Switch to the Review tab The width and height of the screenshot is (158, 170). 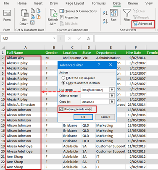[133, 3]
